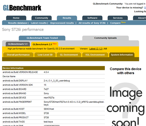Open the Home navigation tab

pyautogui.click(x=16, y=18)
